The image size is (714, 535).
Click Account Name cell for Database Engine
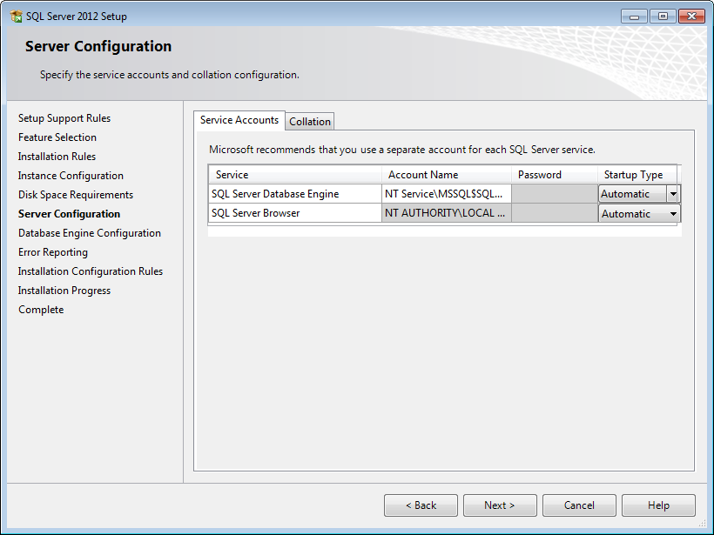446,194
